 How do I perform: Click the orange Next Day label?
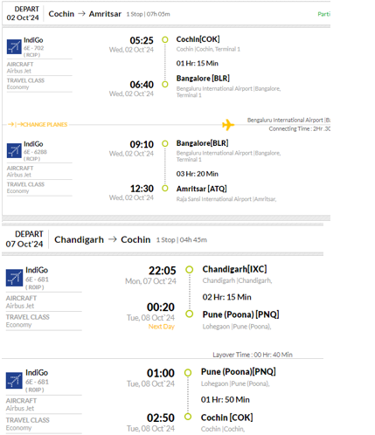coord(162,327)
